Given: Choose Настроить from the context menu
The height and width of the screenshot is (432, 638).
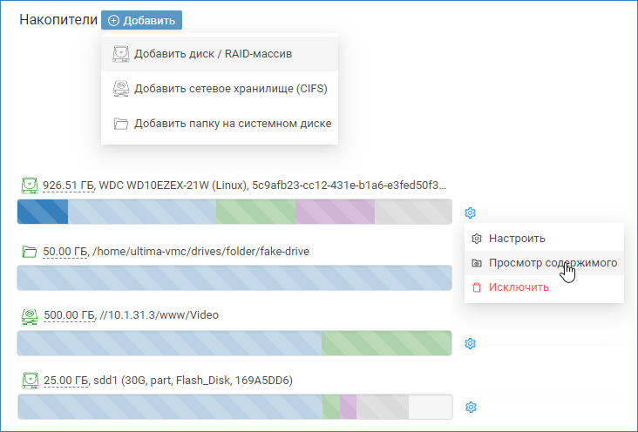Looking at the screenshot, I should click(x=517, y=238).
